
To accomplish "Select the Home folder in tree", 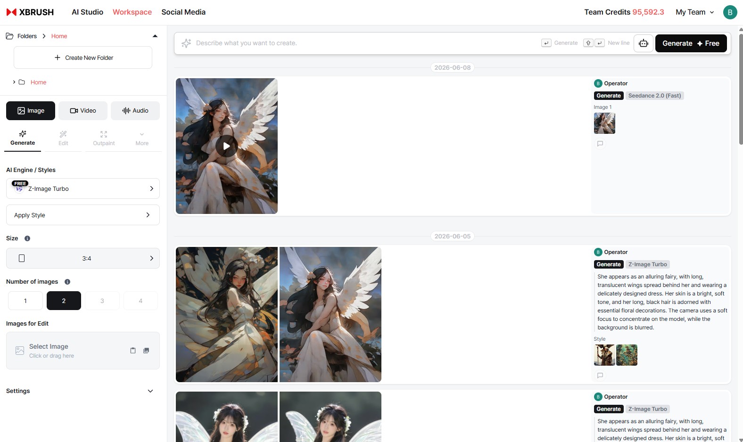I will pos(38,82).
